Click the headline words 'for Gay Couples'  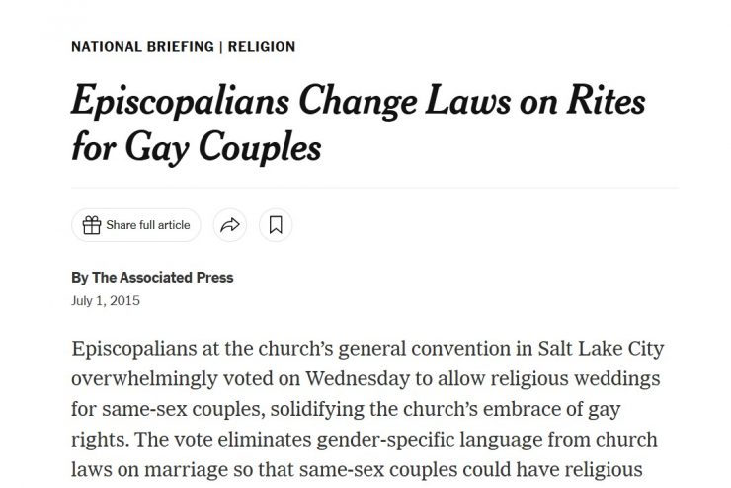(197, 148)
